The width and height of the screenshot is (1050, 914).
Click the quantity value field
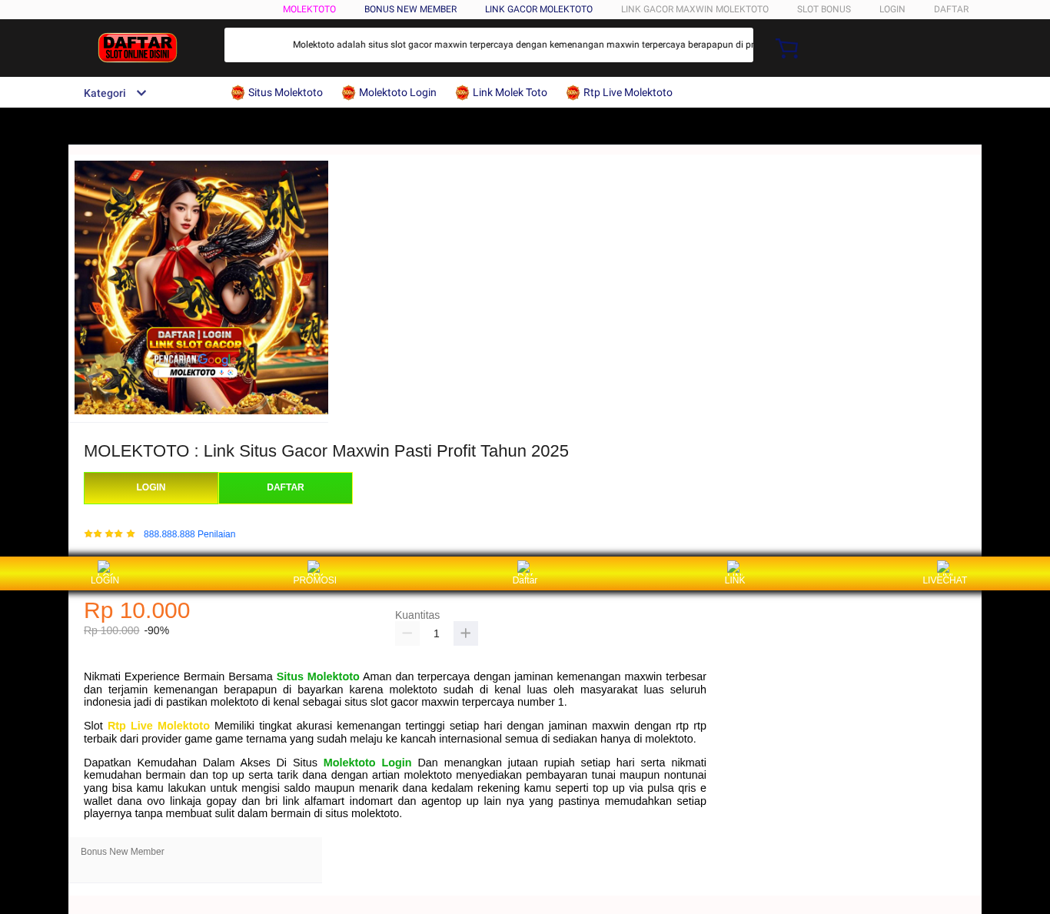(x=437, y=633)
